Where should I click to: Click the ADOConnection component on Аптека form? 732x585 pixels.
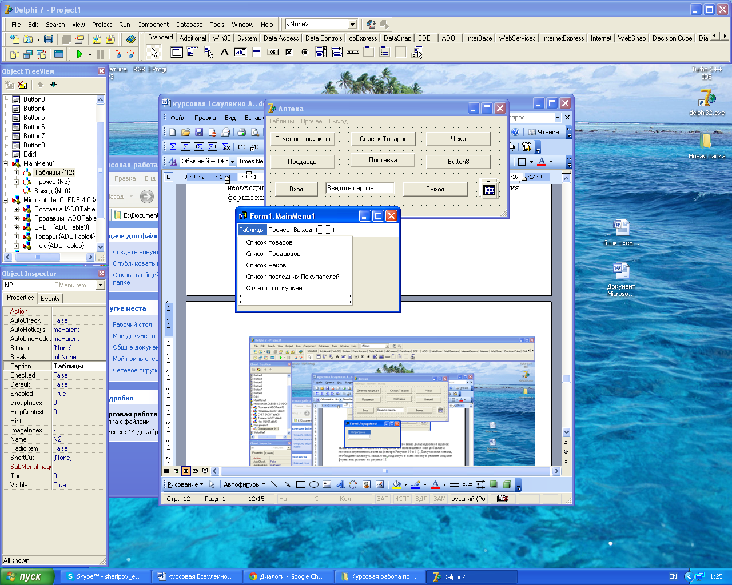point(489,189)
